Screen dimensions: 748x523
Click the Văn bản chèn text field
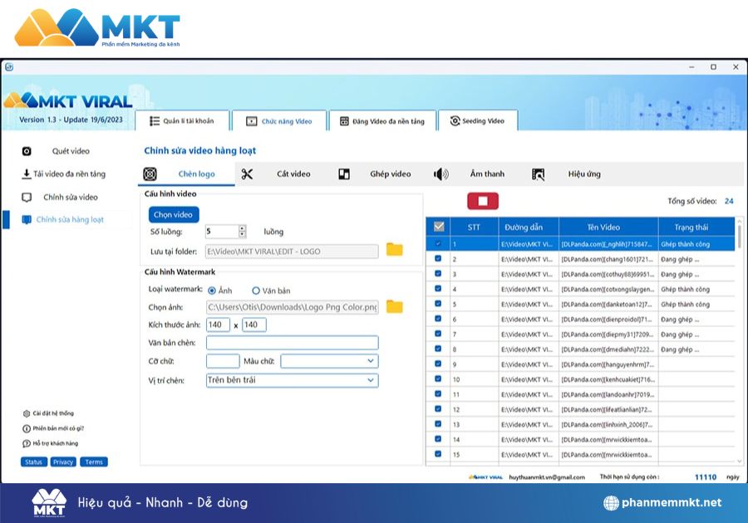[x=292, y=343]
